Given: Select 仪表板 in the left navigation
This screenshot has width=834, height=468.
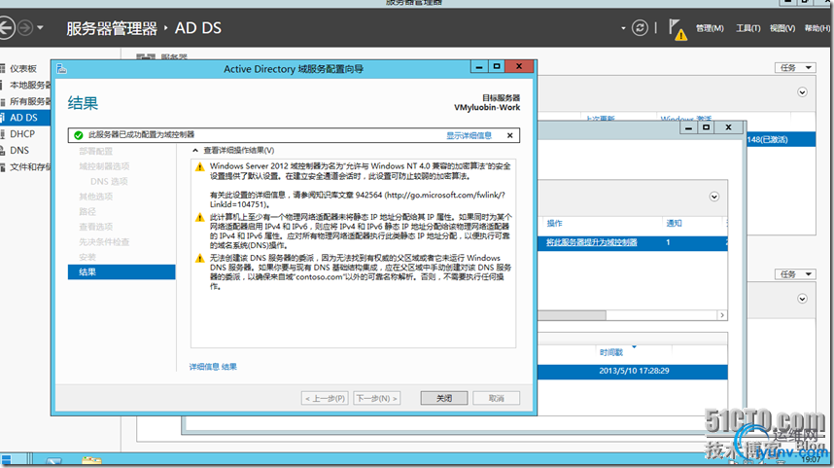Looking at the screenshot, I should [23, 69].
